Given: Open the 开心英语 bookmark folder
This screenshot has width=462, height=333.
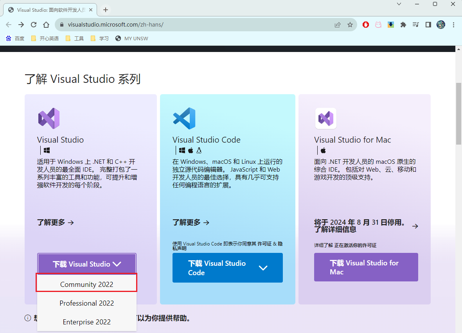Looking at the screenshot, I should (x=45, y=39).
